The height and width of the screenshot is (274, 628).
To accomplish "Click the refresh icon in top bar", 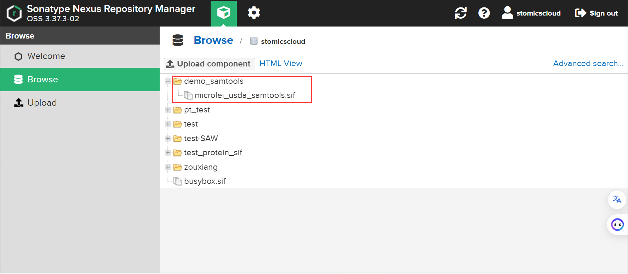I will [461, 13].
